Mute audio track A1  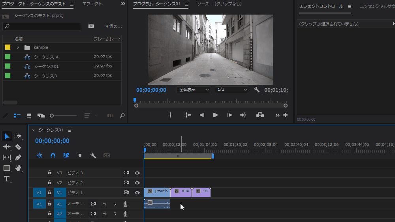[x=104, y=204]
